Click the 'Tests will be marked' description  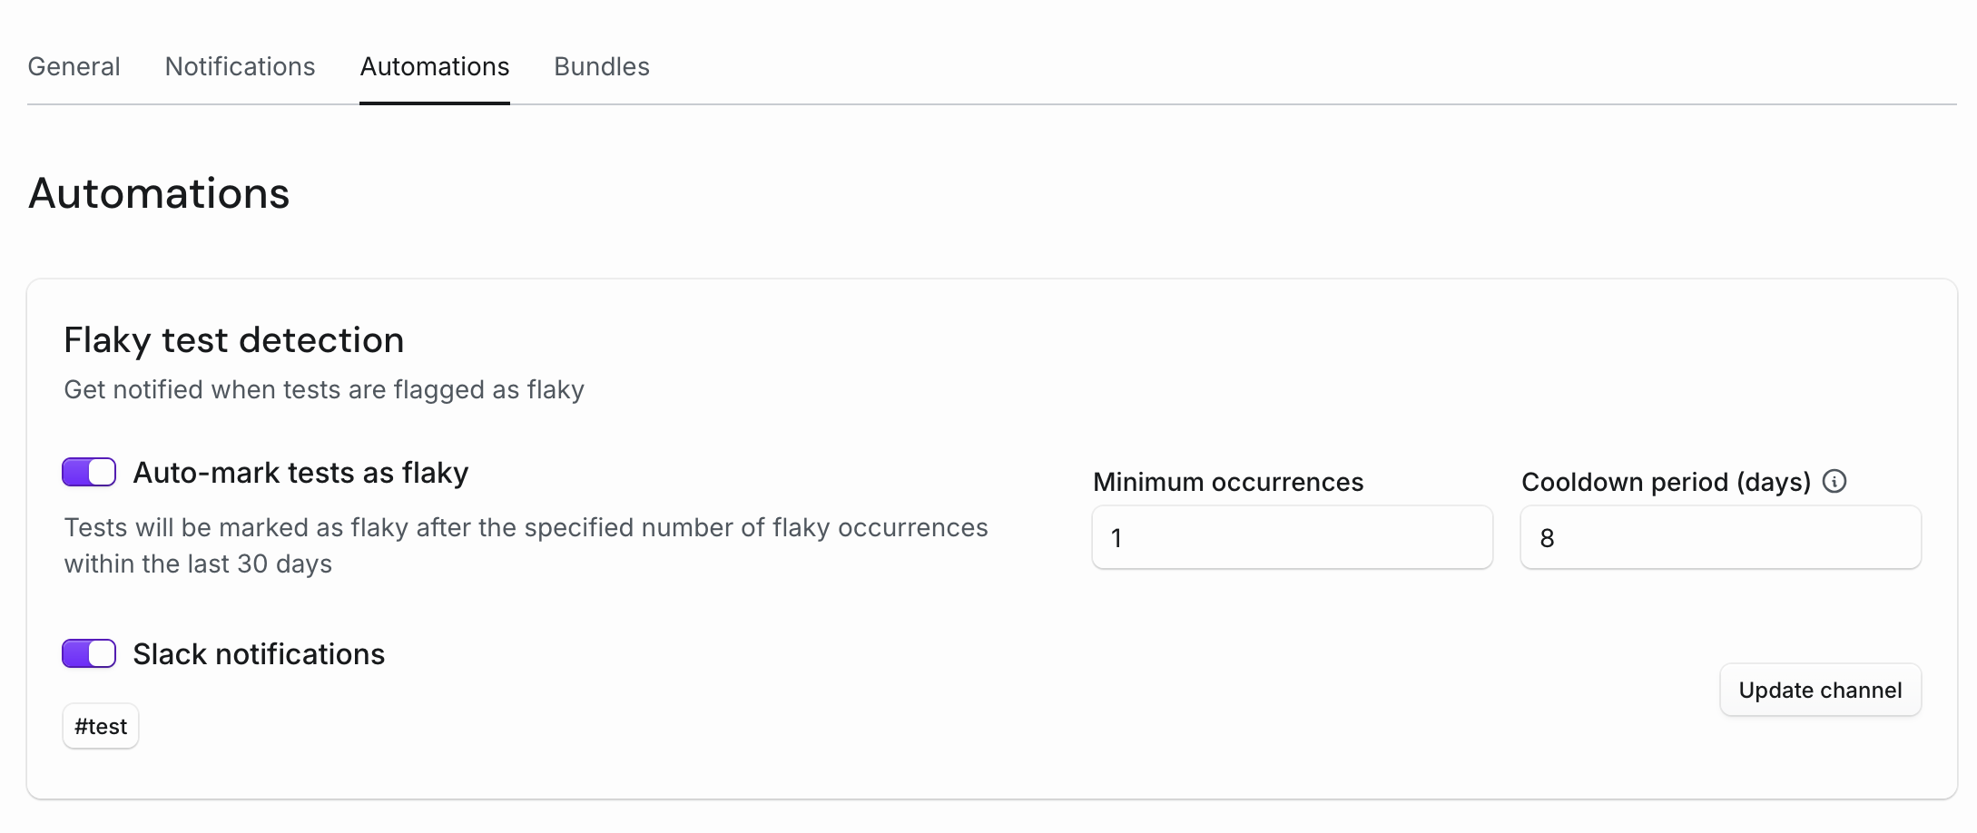tap(525, 528)
